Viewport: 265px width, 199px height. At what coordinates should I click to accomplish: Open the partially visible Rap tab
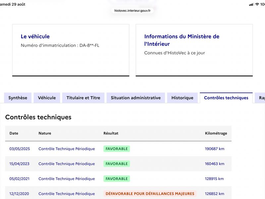coord(260,98)
